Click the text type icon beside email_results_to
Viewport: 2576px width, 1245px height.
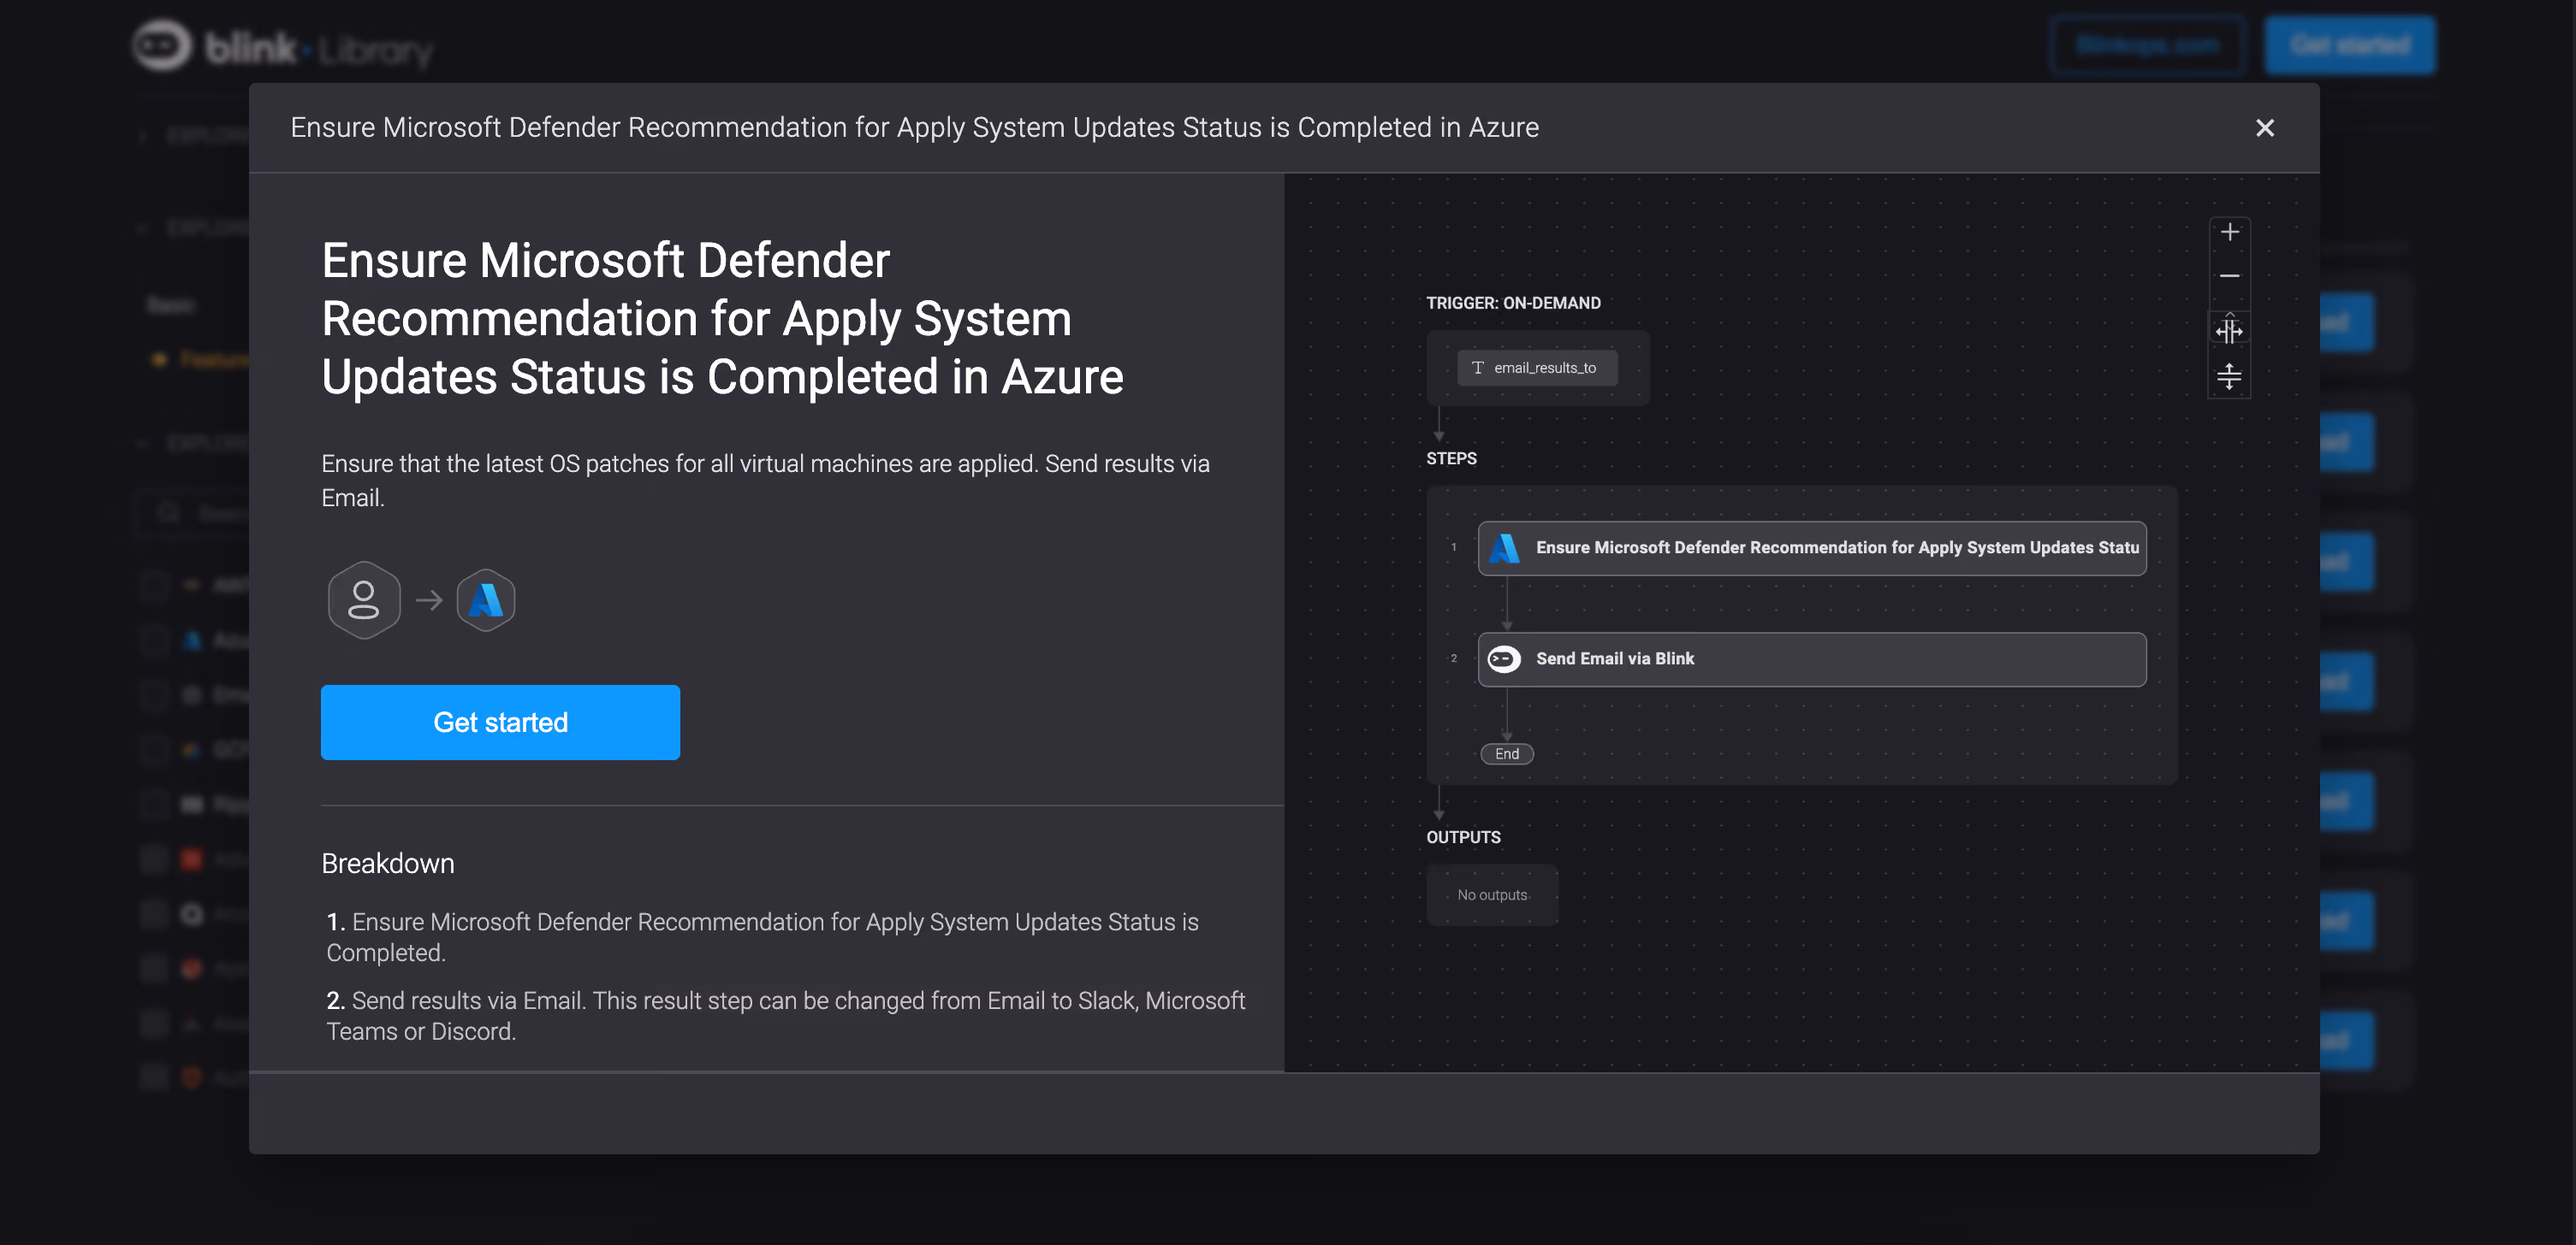point(1477,368)
